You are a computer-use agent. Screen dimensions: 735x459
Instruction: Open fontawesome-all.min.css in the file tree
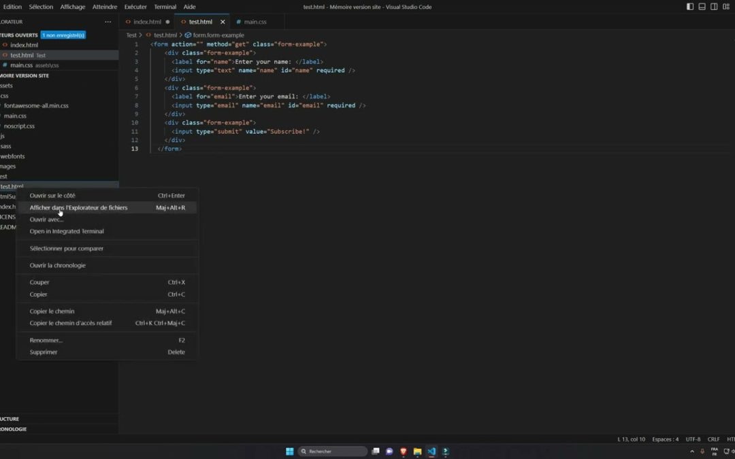[59, 105]
